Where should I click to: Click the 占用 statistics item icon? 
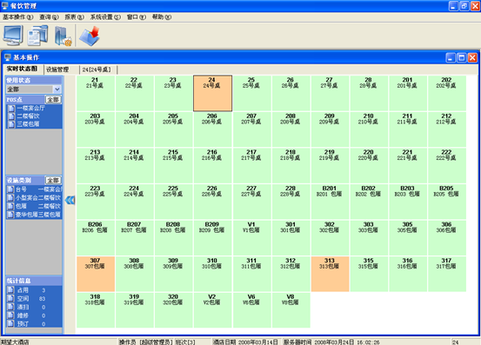coord(10,290)
